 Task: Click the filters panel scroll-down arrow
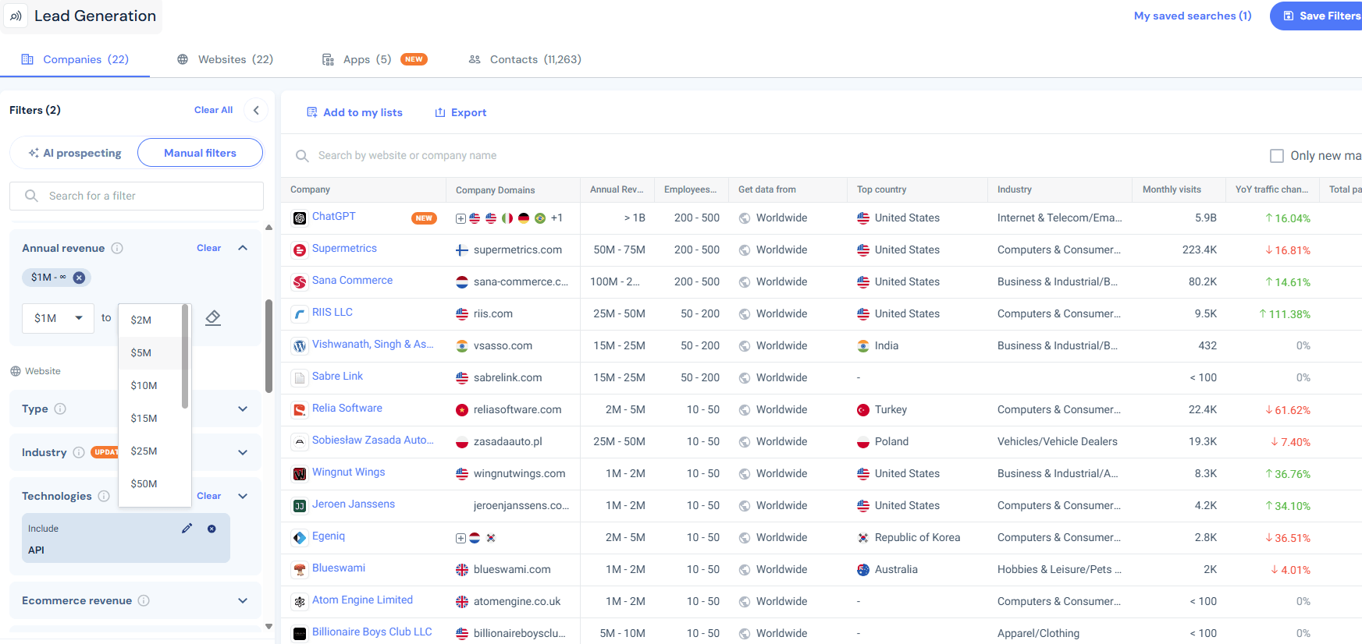point(268,626)
